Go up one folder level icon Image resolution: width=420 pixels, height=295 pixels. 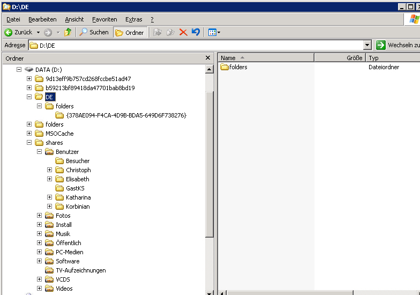[67, 32]
